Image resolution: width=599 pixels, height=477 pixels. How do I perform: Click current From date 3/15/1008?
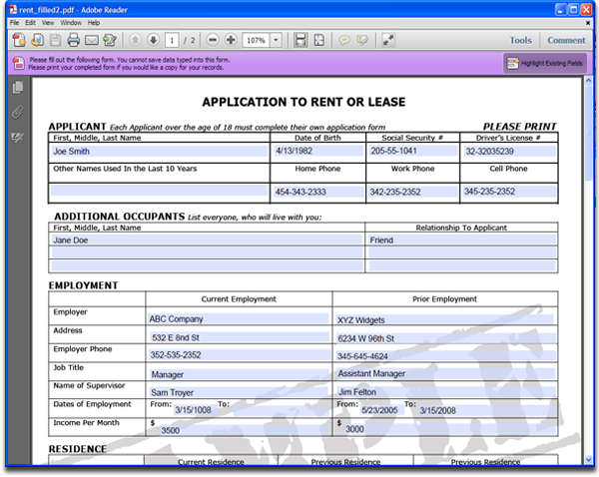click(194, 410)
